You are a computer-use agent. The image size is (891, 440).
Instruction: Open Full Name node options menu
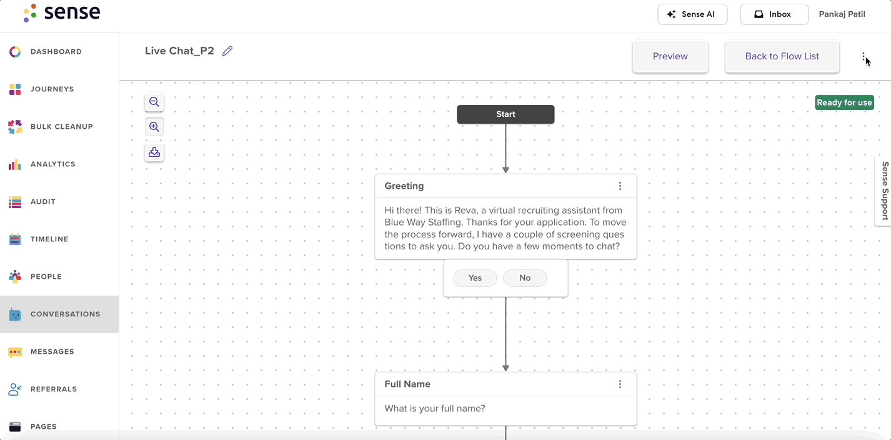pos(620,384)
